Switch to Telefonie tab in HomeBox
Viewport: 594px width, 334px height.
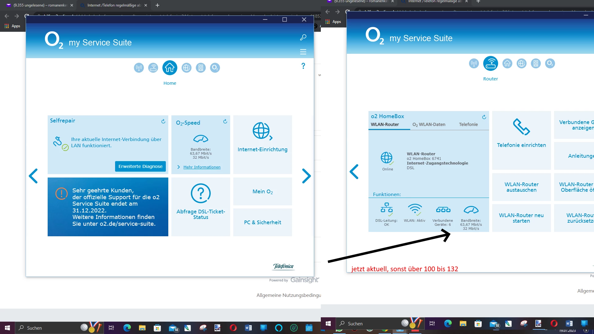point(468,124)
